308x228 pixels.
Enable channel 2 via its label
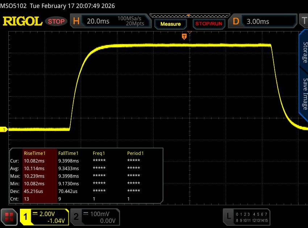coord(76,217)
